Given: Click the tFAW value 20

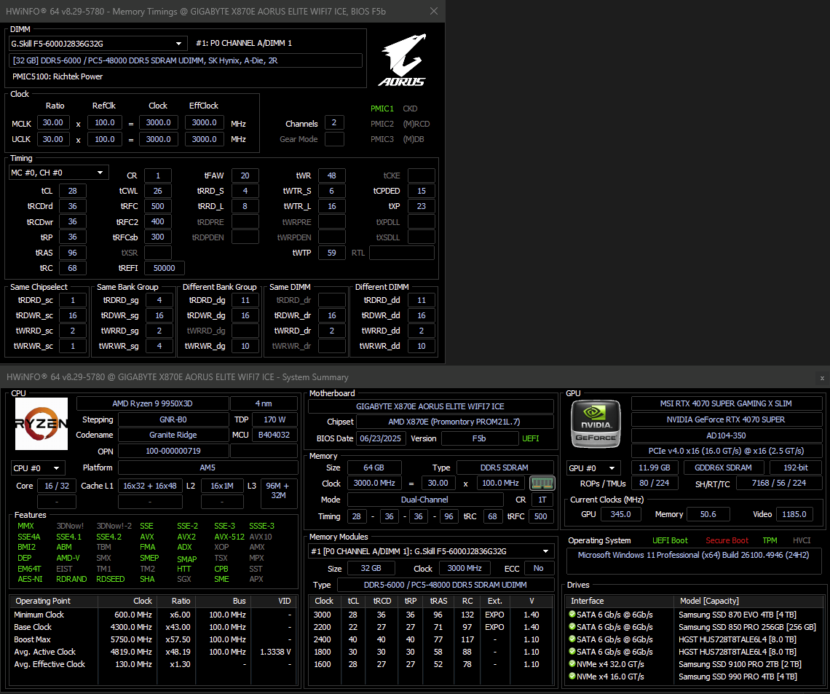Looking at the screenshot, I should click(x=245, y=176).
